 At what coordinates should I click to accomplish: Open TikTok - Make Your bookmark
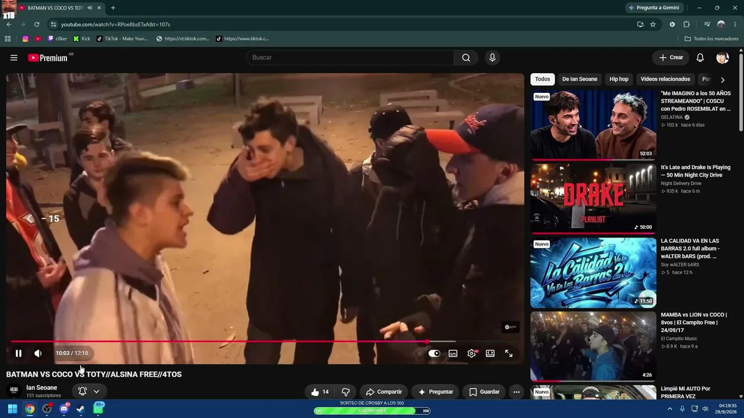[x=122, y=39]
